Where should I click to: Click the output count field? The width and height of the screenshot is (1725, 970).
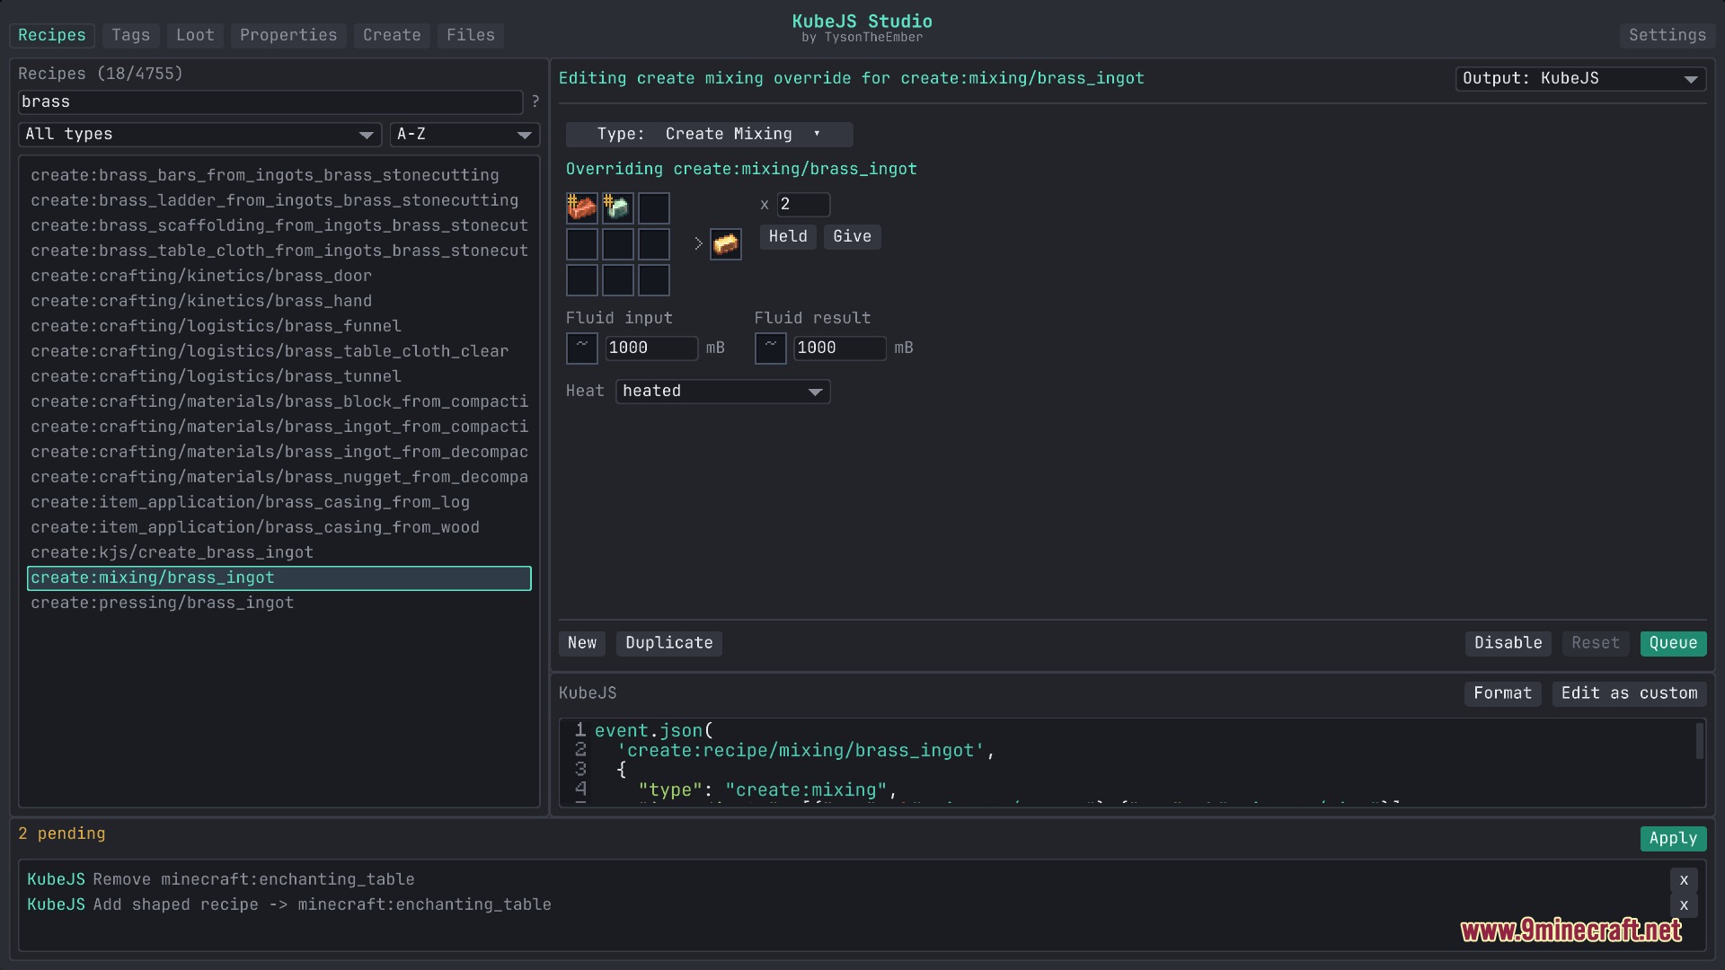click(803, 205)
